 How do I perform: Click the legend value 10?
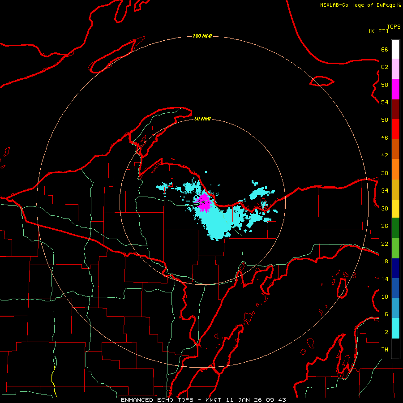(385, 296)
